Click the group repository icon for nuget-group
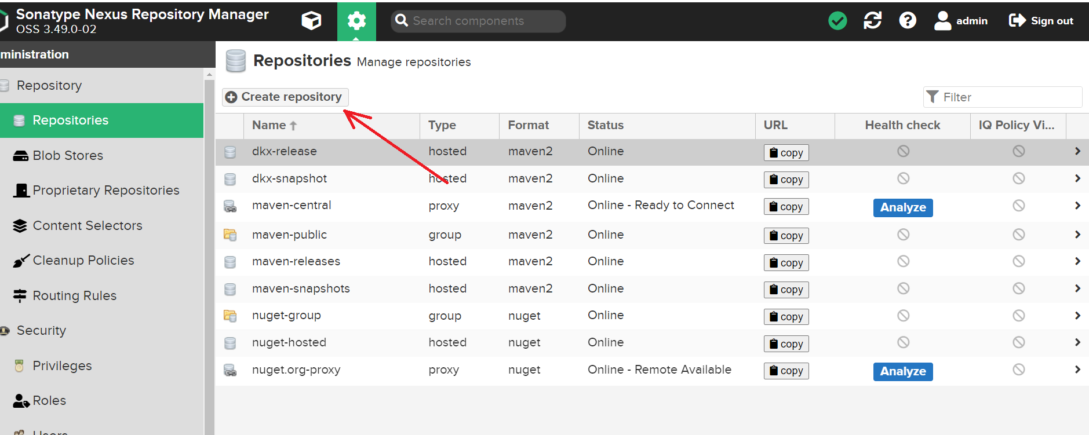Image resolution: width=1089 pixels, height=435 pixels. tap(230, 316)
